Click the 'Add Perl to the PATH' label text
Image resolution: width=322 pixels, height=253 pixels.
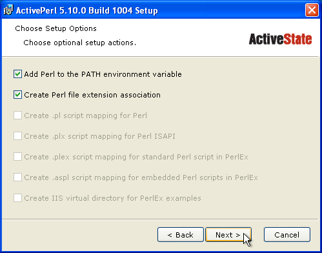(x=103, y=74)
